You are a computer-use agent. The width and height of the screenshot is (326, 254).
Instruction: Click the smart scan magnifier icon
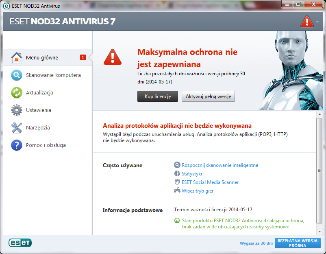click(177, 165)
